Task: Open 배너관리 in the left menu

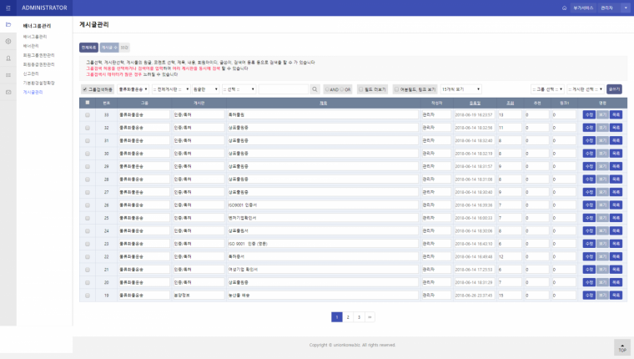Action: coord(31,46)
